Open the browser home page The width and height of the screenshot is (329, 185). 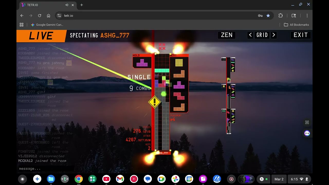click(48, 16)
